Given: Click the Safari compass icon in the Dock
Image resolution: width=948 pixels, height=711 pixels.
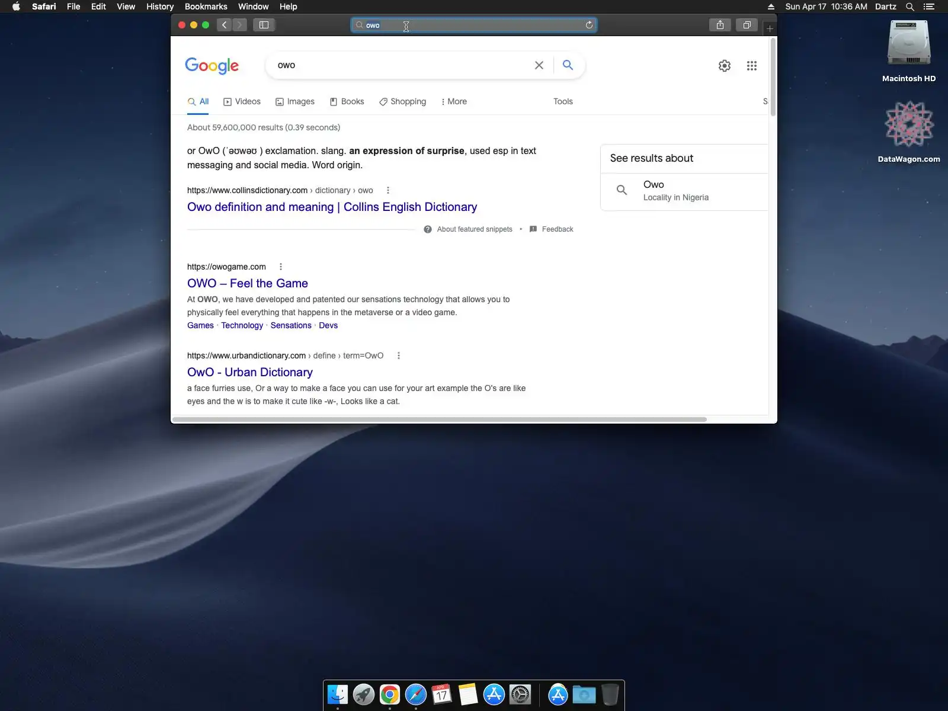Looking at the screenshot, I should (416, 694).
